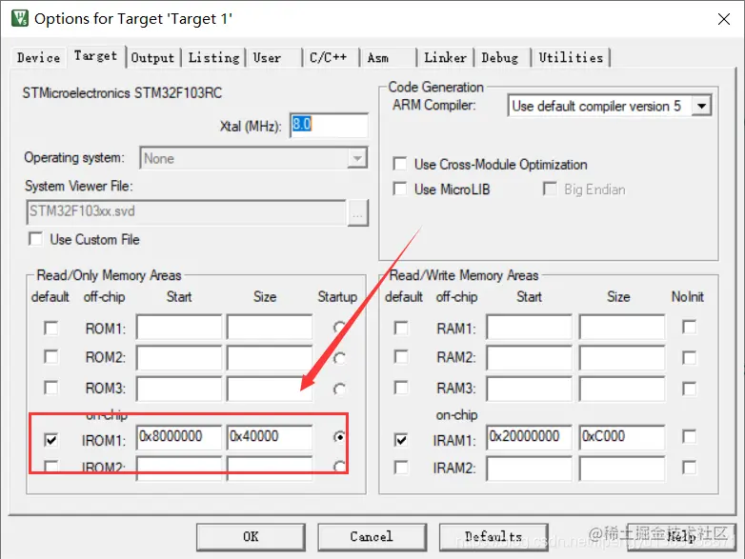Screen dimensions: 745x559
Task: Uncheck the IROM1 default checkbox
Action: click(50, 440)
